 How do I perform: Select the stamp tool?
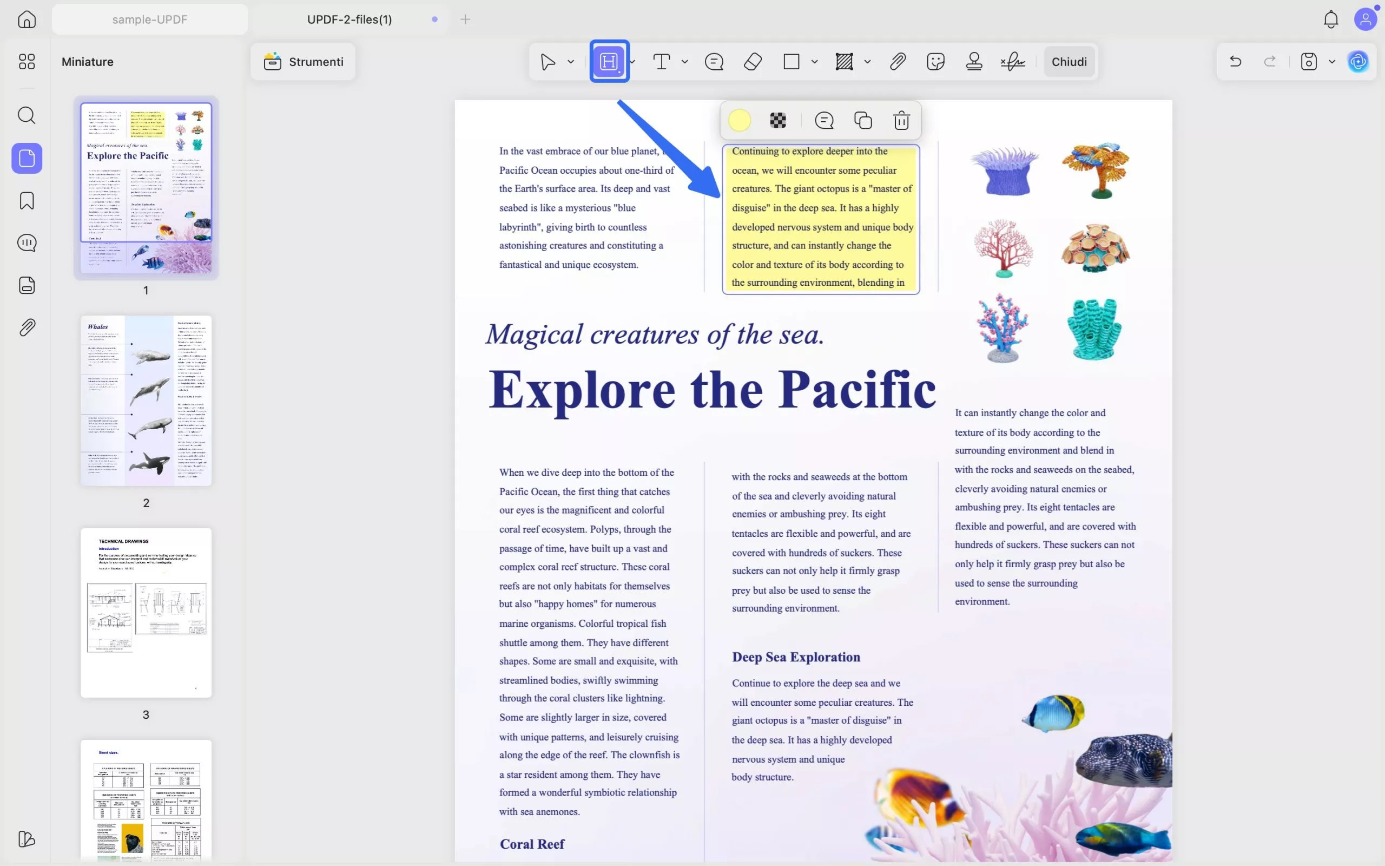point(974,61)
